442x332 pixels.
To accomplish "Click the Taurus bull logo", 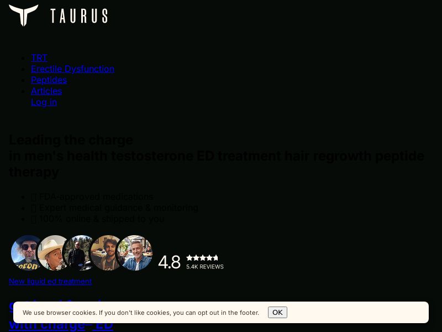I will [x=24, y=15].
